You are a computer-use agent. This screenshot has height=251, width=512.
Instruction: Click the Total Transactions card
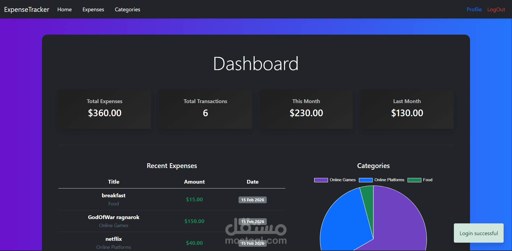(205, 109)
